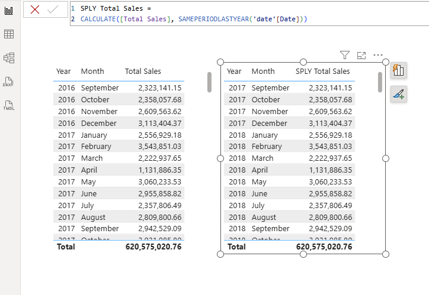This screenshot has height=295, width=429.
Task: Select the left table Total value 620,575,020.76
Action: pyautogui.click(x=153, y=247)
